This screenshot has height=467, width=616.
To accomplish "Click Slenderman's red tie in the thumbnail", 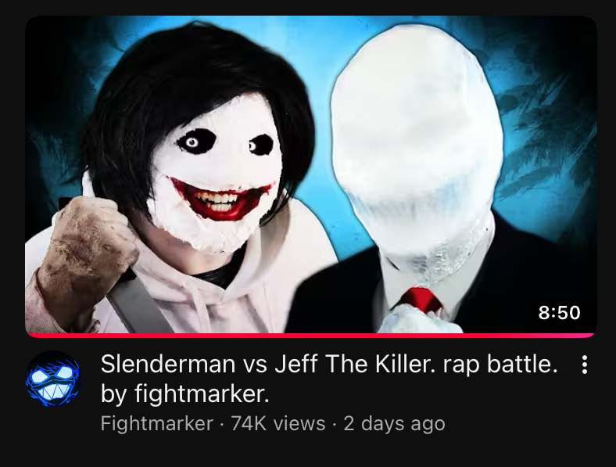I will tap(421, 300).
